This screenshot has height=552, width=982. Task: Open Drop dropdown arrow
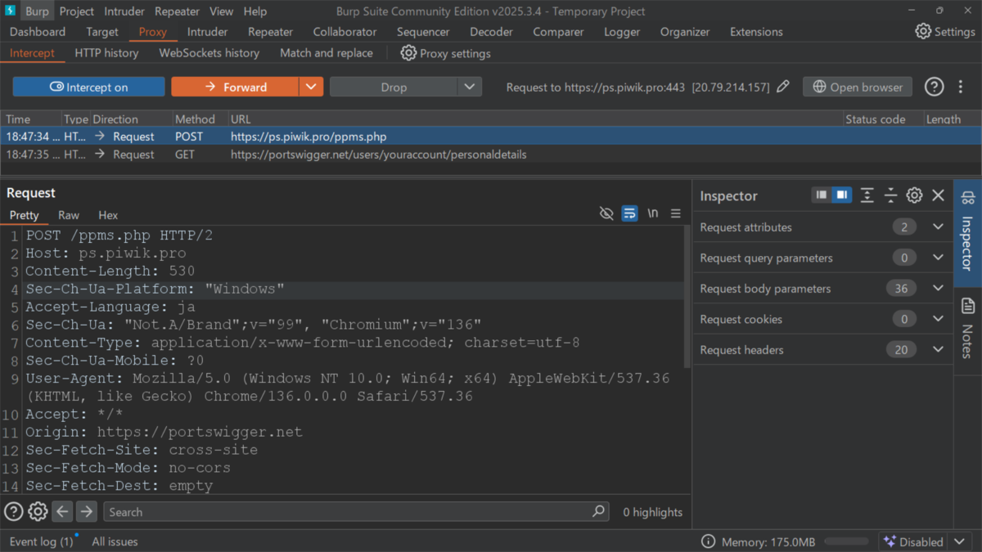470,87
